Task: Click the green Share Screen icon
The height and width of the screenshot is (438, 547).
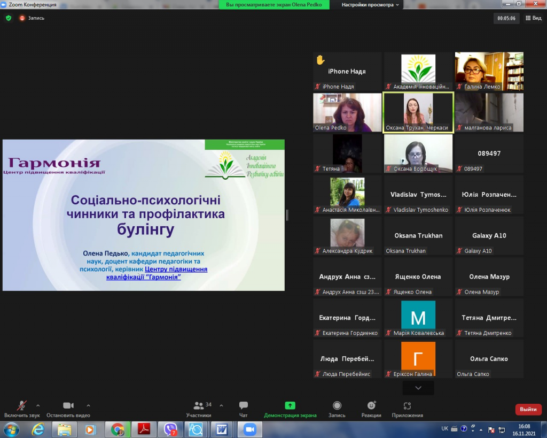Action: pos(290,406)
